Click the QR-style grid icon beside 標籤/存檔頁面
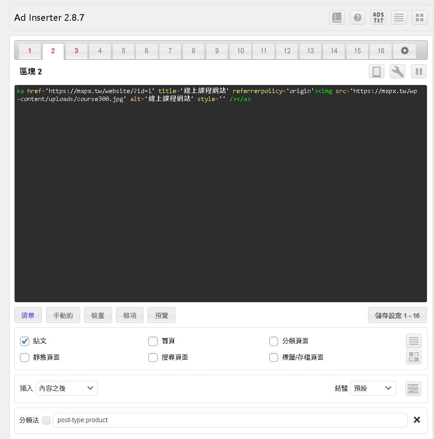 tap(414, 357)
